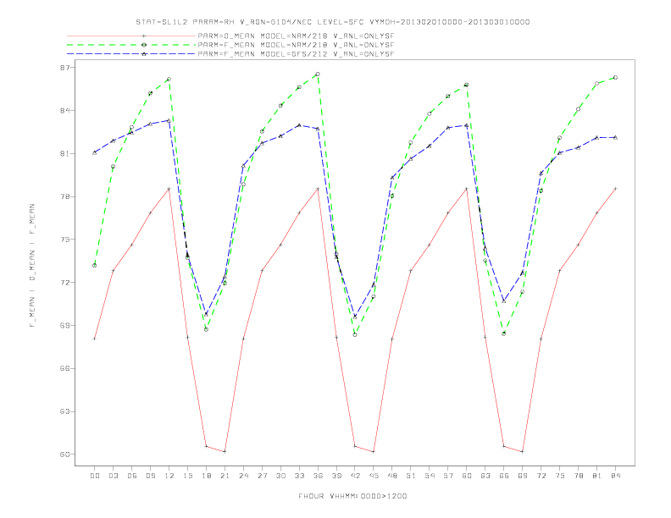The image size is (671, 518).
Task: Click the green dashed line sample in legend
Action: [x=131, y=45]
